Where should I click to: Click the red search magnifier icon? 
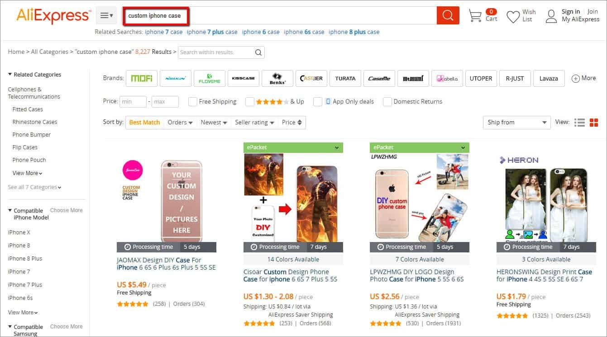point(447,15)
